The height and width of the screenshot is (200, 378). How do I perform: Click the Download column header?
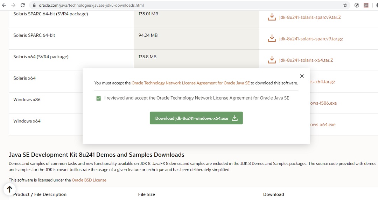click(274, 194)
